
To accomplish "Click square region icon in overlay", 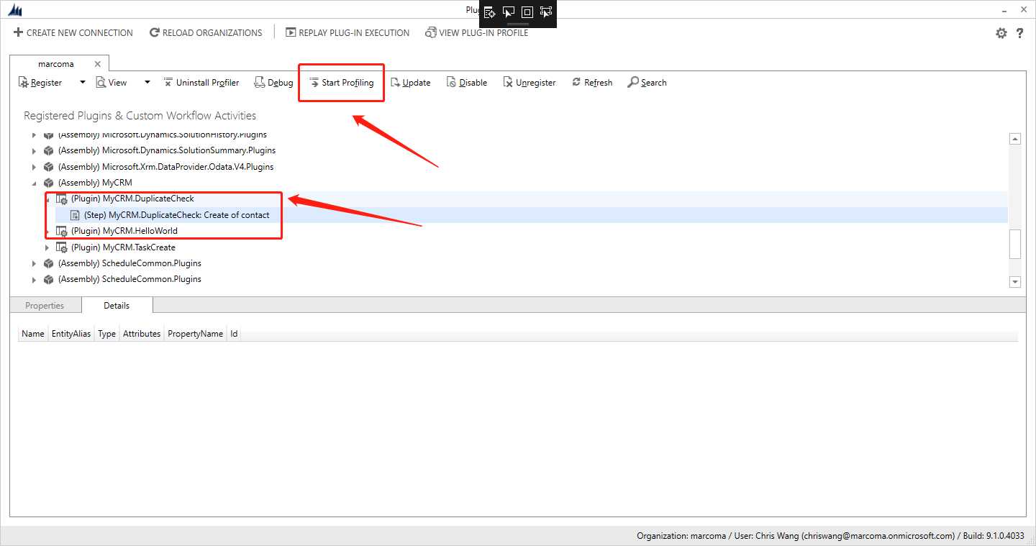I will tap(527, 12).
